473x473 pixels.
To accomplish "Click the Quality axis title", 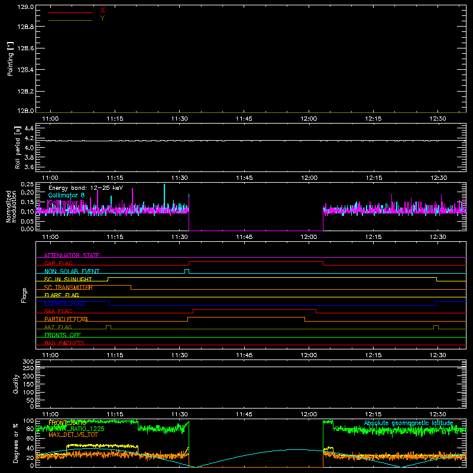I will 16,384.
